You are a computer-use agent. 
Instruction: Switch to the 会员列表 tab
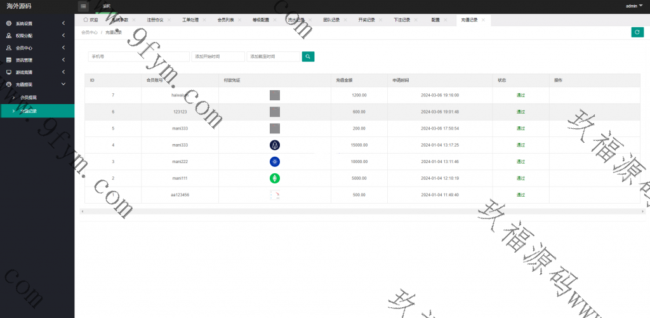point(225,20)
